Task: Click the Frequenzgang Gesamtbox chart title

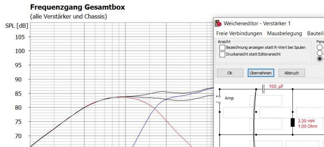Action: click(x=77, y=7)
